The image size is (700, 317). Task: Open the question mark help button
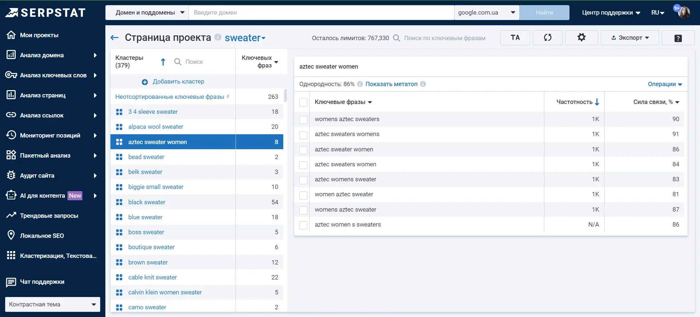tap(678, 38)
